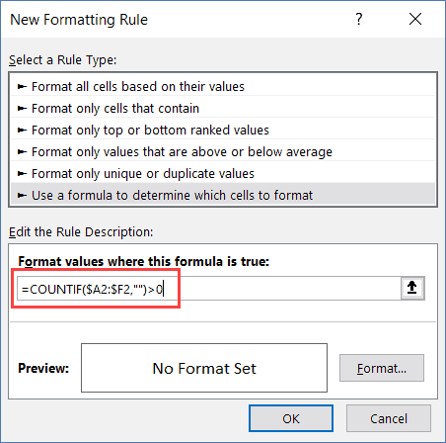Cancel the new formatting rule
Viewport: 446px width, 443px height.
point(389,418)
